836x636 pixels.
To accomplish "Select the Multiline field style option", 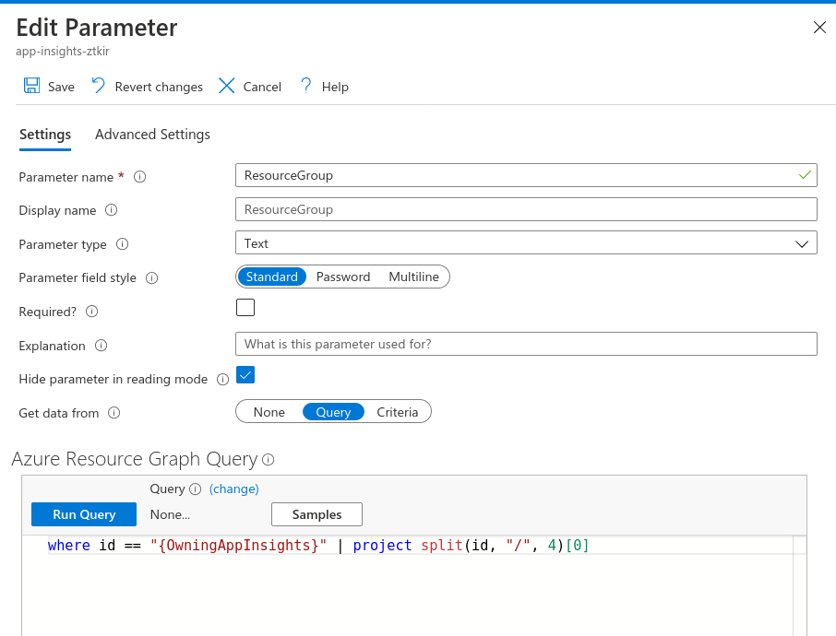I will [413, 277].
